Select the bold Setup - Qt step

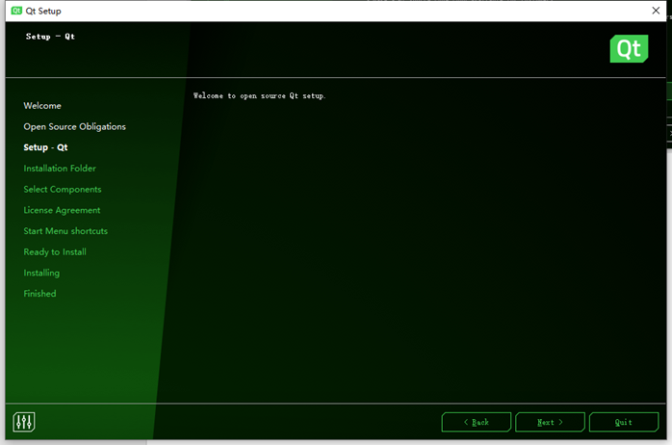point(45,147)
